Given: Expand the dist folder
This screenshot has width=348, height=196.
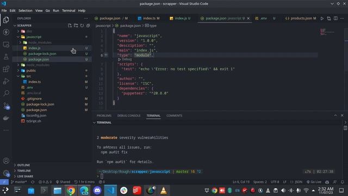Looking at the screenshot, I should 18,31.
